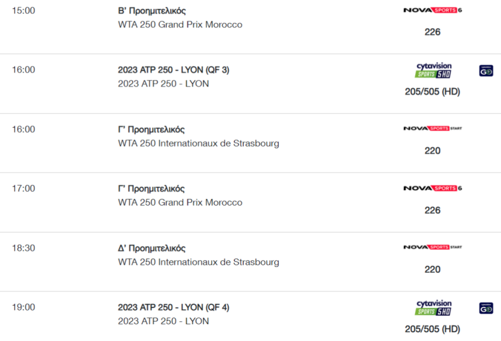Select Γ' Προημιτελικός Morocco match at 17:00

pyautogui.click(x=151, y=189)
